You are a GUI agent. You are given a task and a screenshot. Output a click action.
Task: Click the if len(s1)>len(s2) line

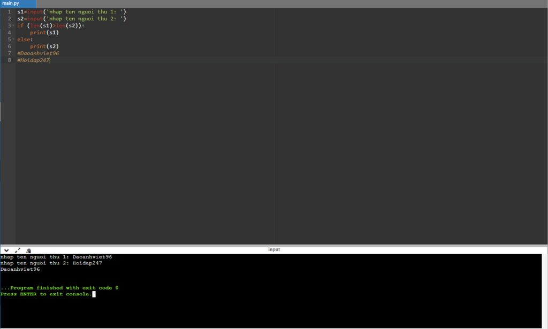tap(51, 26)
